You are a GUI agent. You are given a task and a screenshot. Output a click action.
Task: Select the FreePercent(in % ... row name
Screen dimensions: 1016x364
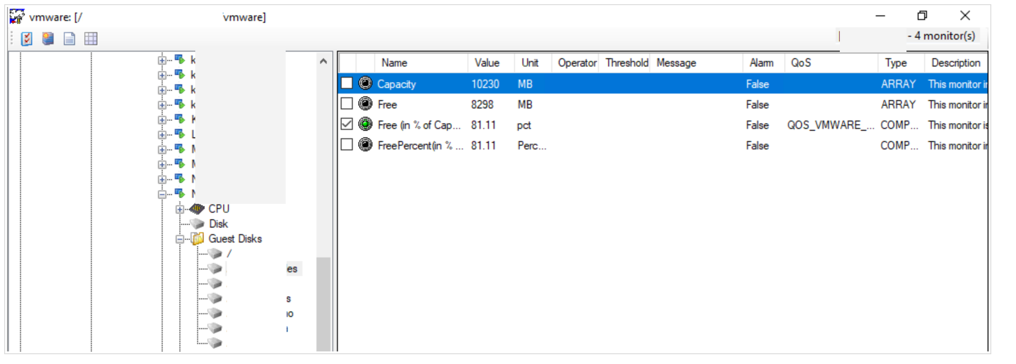coord(420,145)
